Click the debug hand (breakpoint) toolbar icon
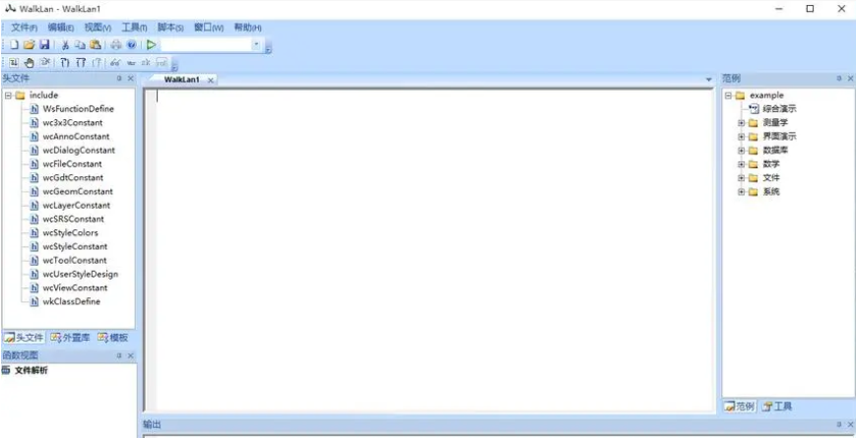856x438 pixels. 30,63
